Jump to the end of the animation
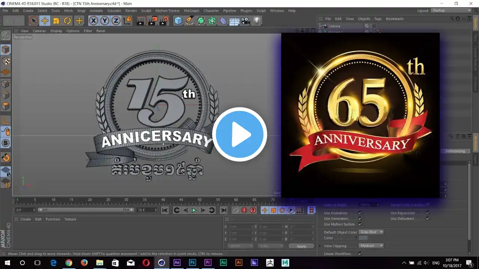 coord(223,210)
